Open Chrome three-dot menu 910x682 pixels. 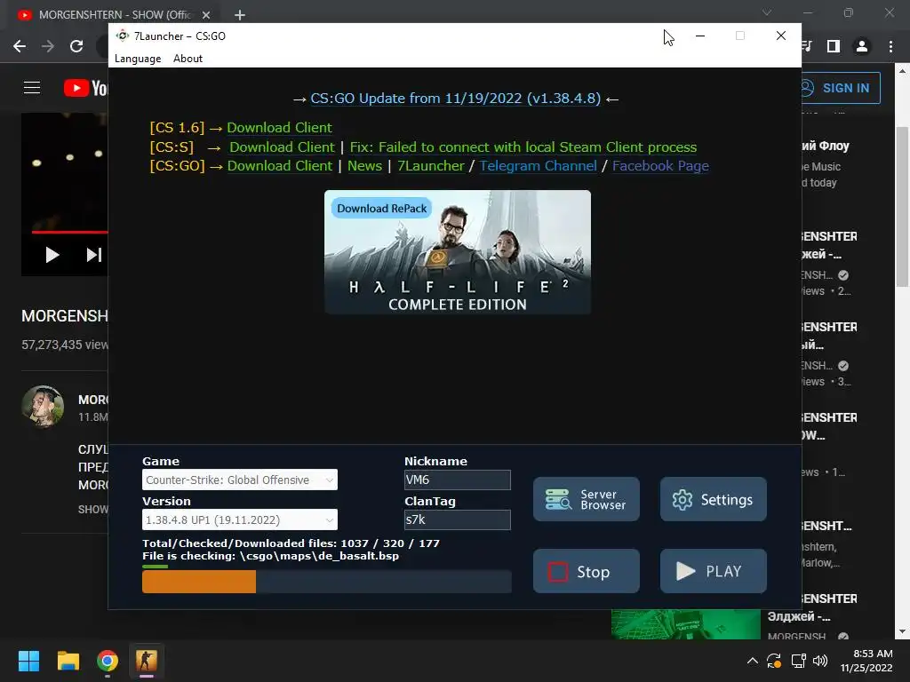coord(890,46)
